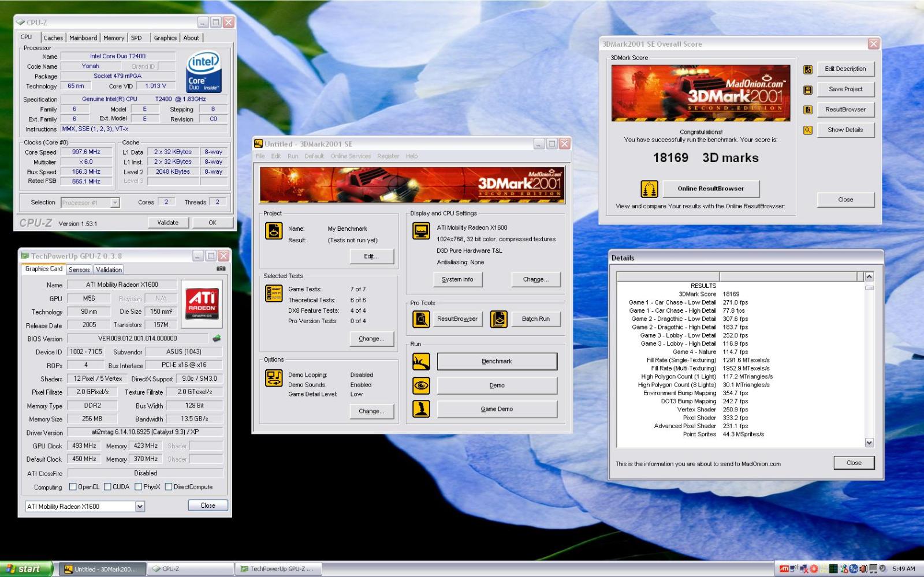Open the Memory tab in CPU-Z
The height and width of the screenshot is (577, 924).
coord(114,38)
